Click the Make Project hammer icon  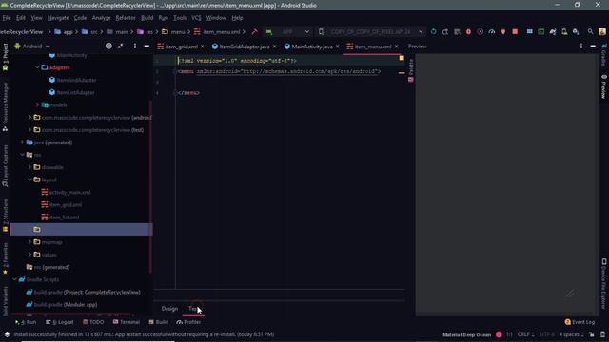pyautogui.click(x=254, y=31)
